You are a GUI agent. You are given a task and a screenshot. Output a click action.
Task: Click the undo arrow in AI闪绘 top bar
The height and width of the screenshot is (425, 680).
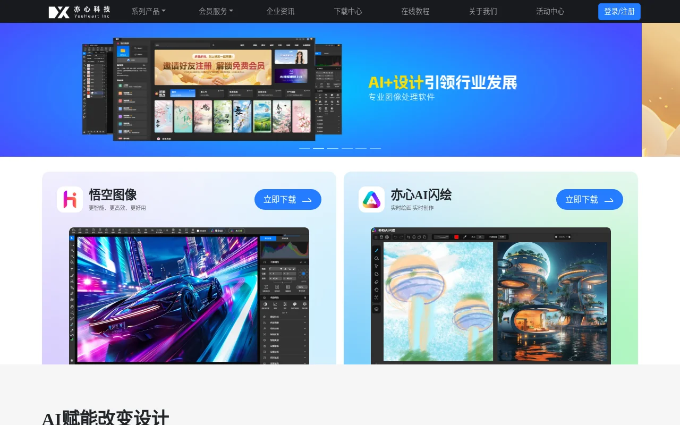396,237
